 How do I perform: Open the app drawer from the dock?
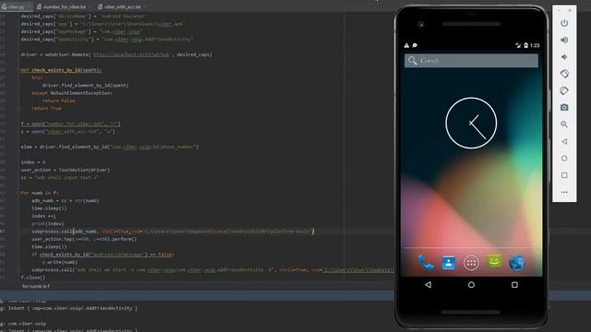tap(471, 263)
